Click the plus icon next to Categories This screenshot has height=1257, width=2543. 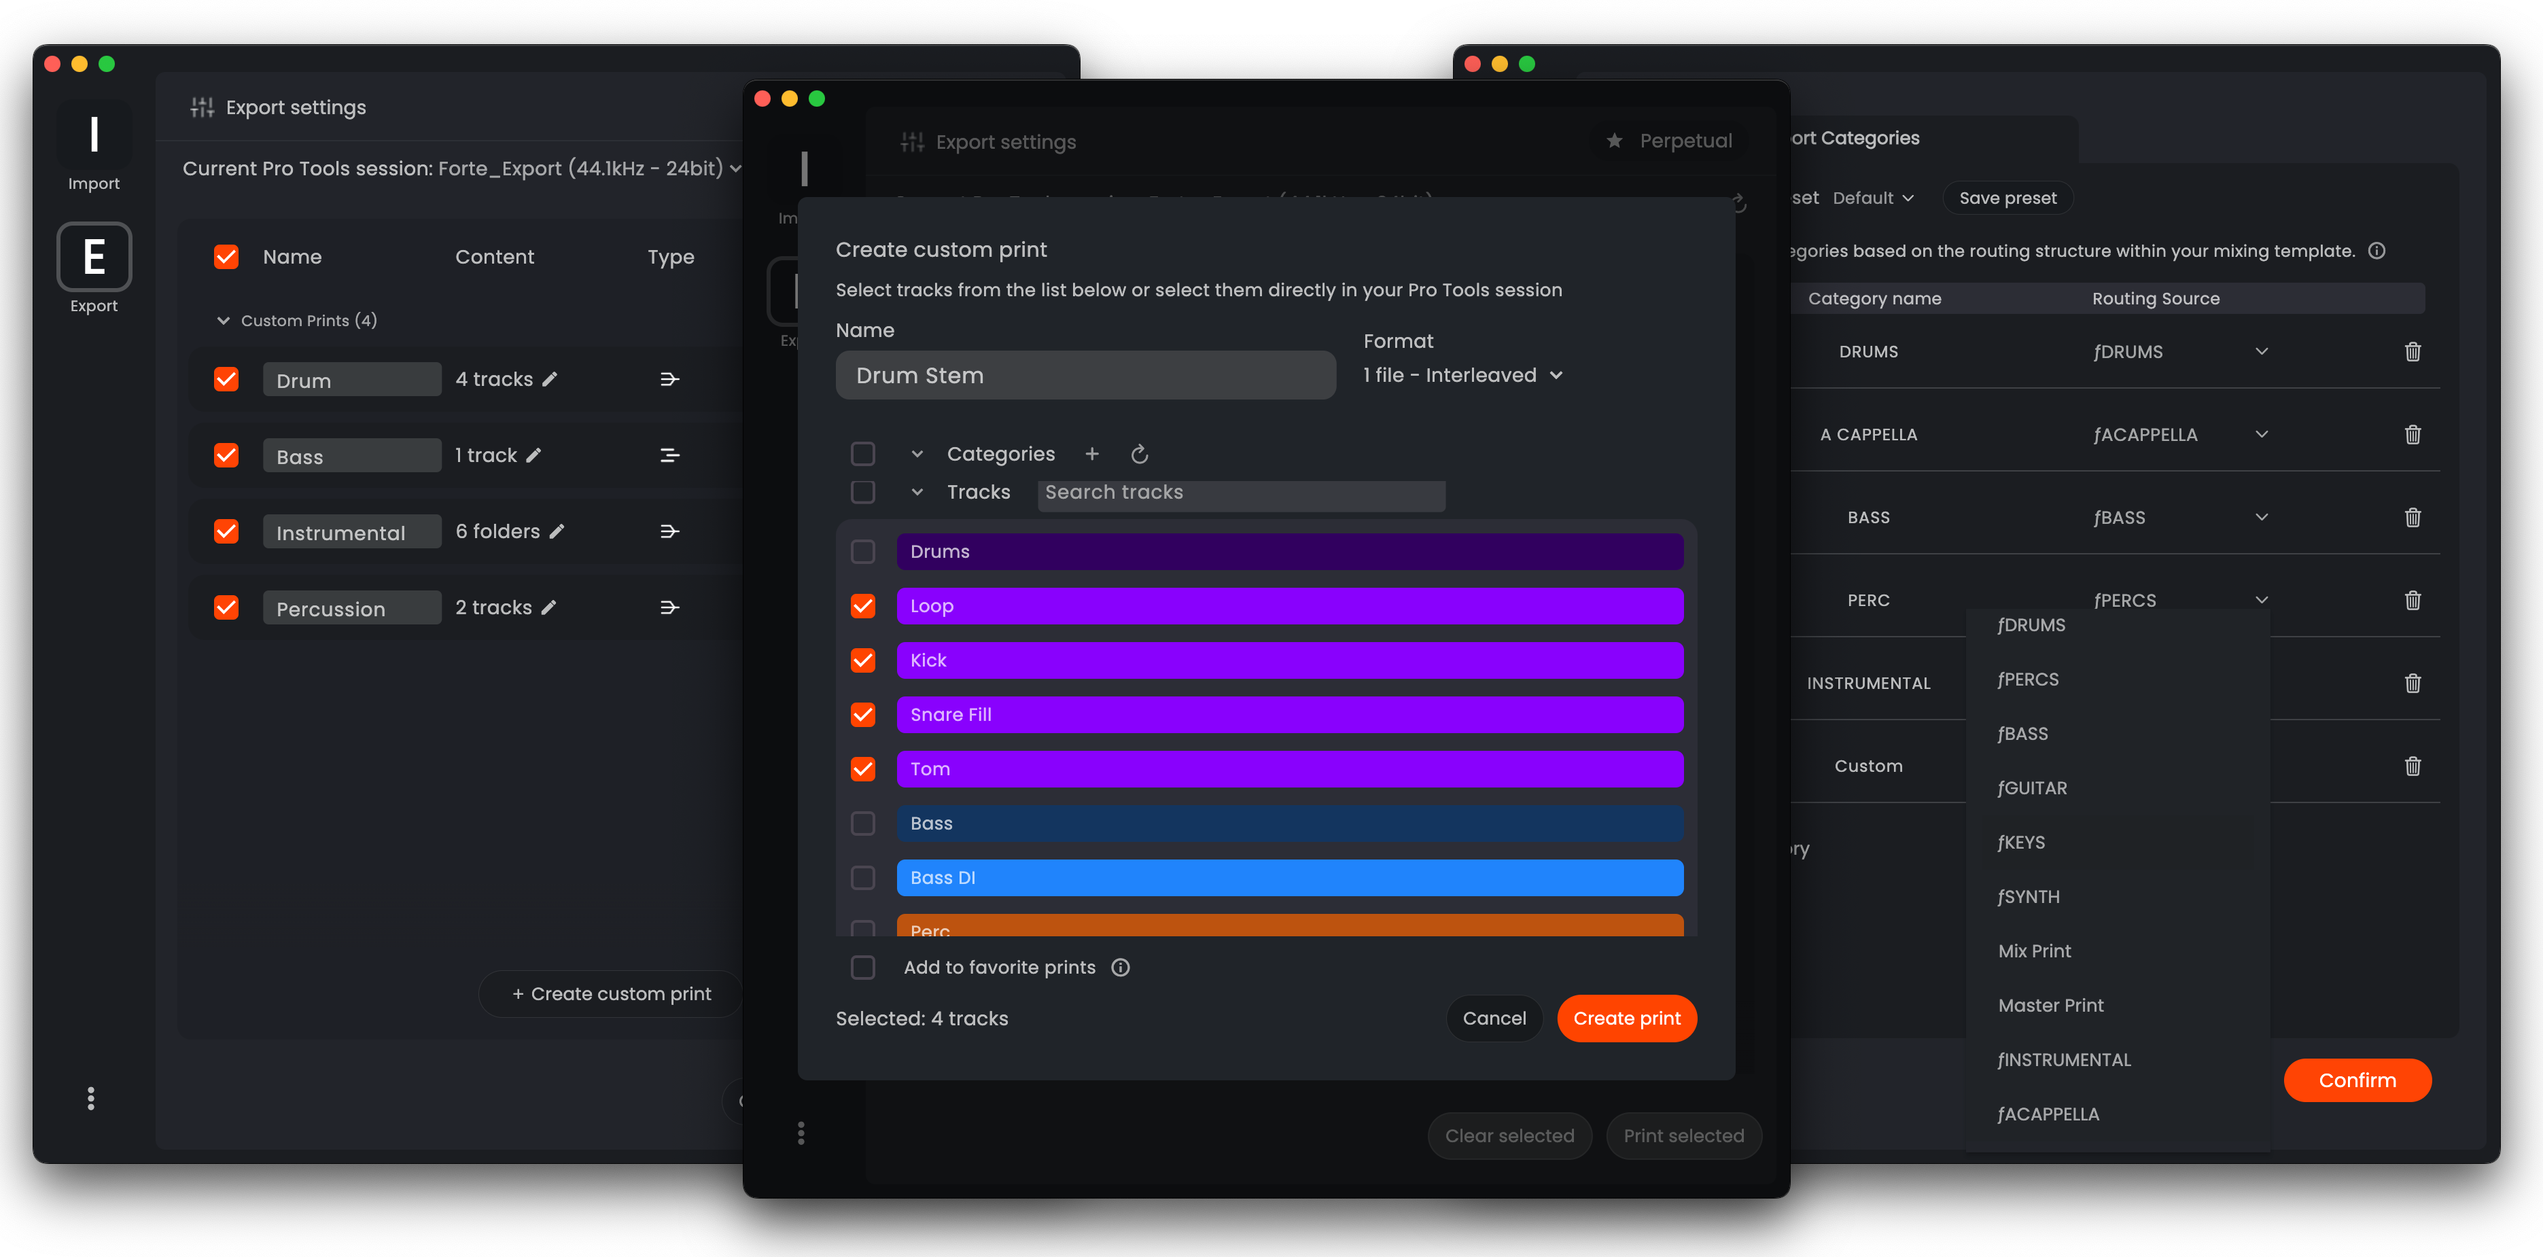tap(1092, 454)
